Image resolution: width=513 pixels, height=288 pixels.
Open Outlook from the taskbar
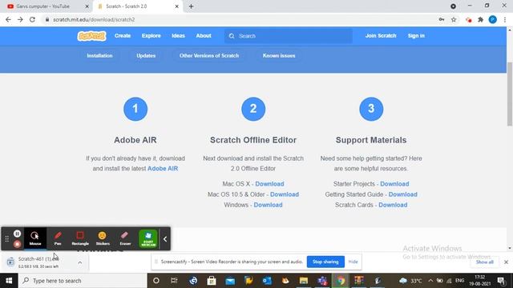click(x=267, y=281)
